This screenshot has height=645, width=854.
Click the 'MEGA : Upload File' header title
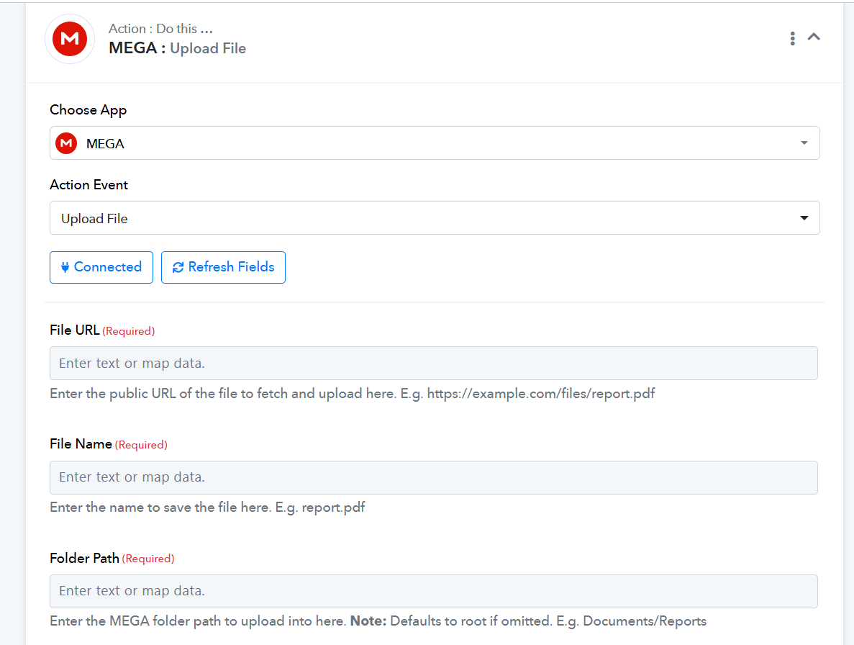178,48
